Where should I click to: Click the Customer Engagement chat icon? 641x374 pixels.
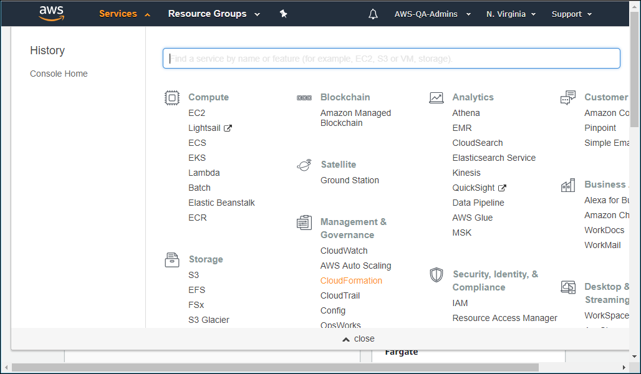click(x=568, y=98)
